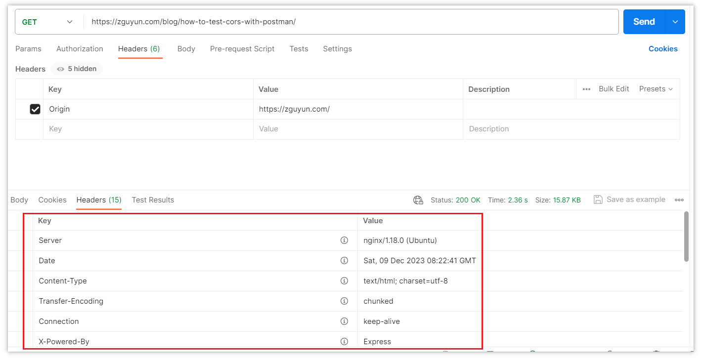Viewport: 701px width, 358px height.
Task: Open the Presets dropdown
Action: pos(656,89)
